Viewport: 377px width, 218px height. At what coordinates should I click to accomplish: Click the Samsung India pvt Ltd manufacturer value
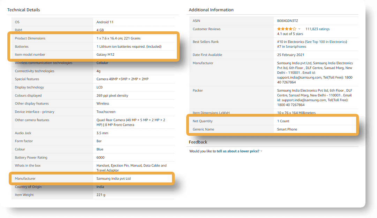tap(113, 179)
